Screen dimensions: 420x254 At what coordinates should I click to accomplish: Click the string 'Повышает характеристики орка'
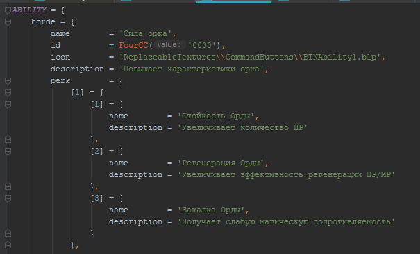[192, 69]
